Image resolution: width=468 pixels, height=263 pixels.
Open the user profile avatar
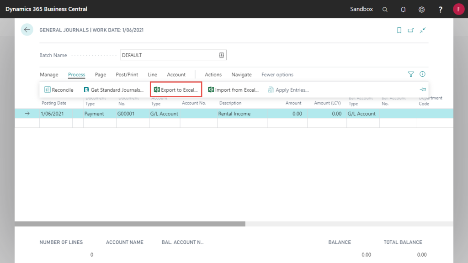pos(458,9)
